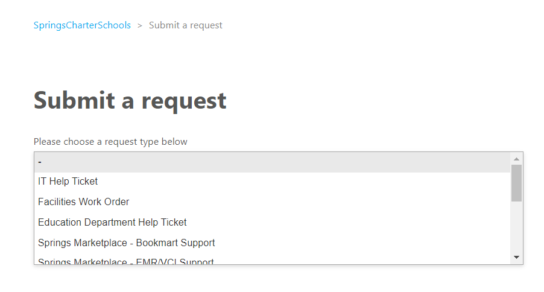The image size is (544, 292).
Task: Select the IT Help Ticket option
Action: pos(68,182)
